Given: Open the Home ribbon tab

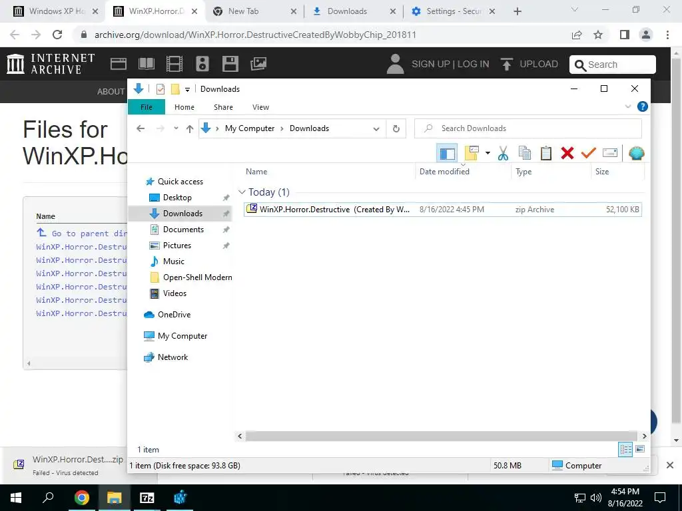Looking at the screenshot, I should 184,107.
